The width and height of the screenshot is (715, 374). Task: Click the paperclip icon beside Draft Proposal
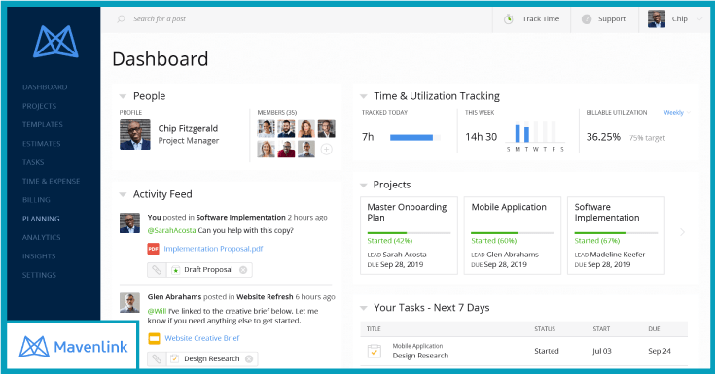[x=157, y=270]
